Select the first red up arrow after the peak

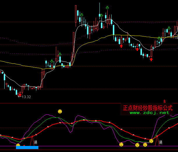121,46
